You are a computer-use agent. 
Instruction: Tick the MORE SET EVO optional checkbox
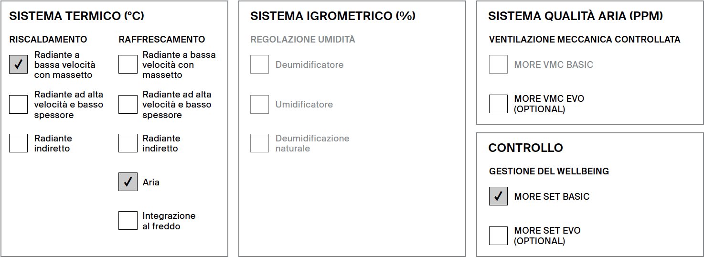[x=498, y=236]
